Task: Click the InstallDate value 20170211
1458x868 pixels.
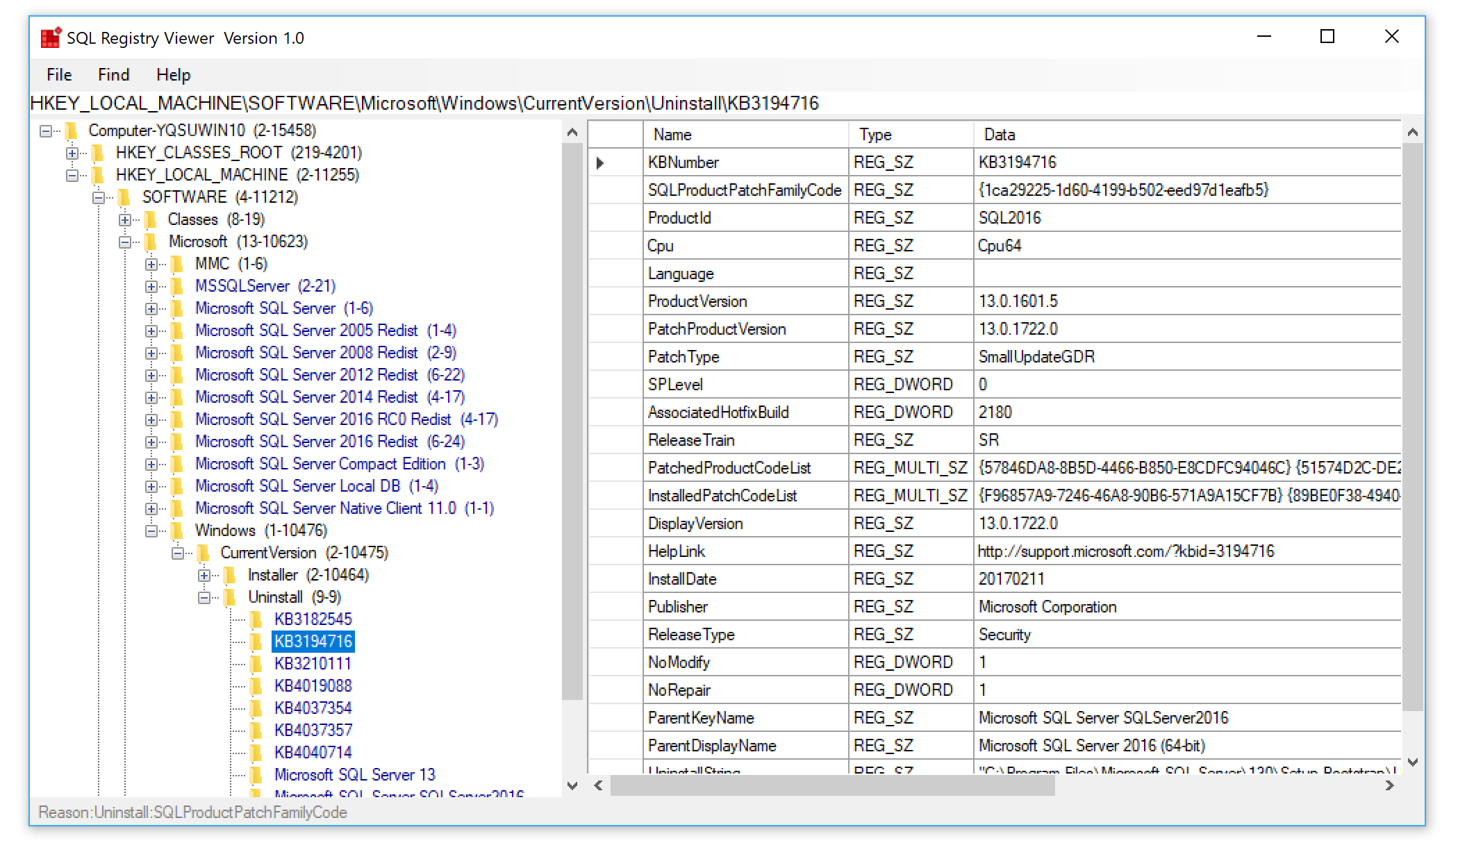Action: pyautogui.click(x=1187, y=579)
